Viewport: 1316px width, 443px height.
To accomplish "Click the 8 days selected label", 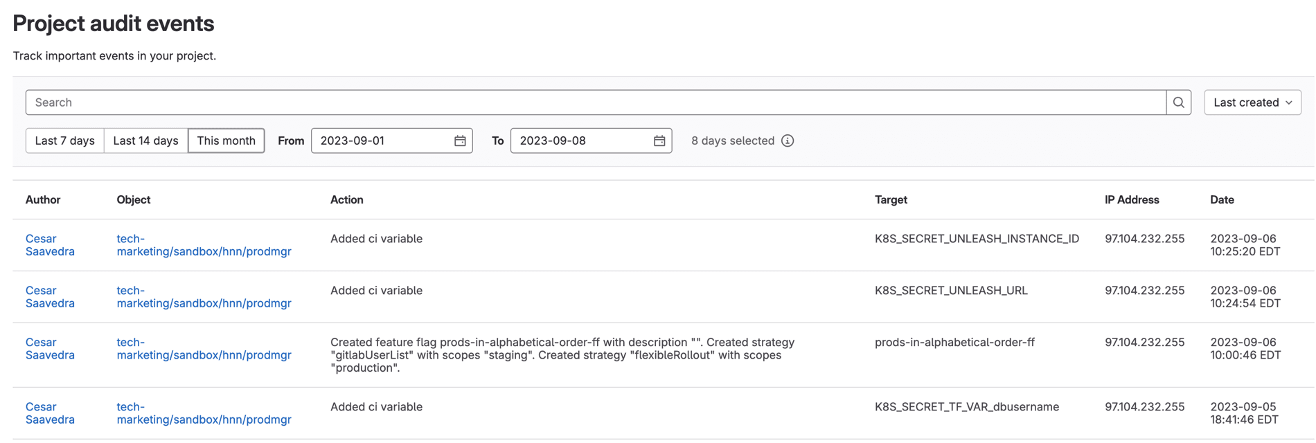I will [733, 141].
